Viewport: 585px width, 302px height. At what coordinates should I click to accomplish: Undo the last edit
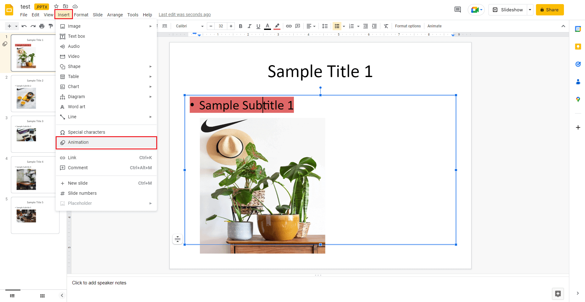pos(24,26)
